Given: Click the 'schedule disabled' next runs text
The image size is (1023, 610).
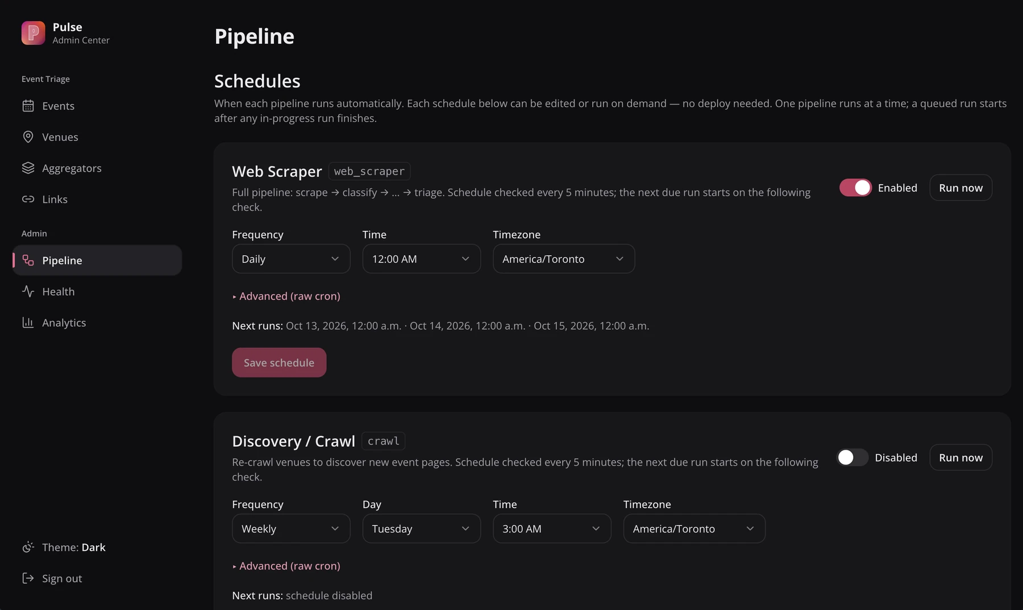Looking at the screenshot, I should click(x=329, y=595).
